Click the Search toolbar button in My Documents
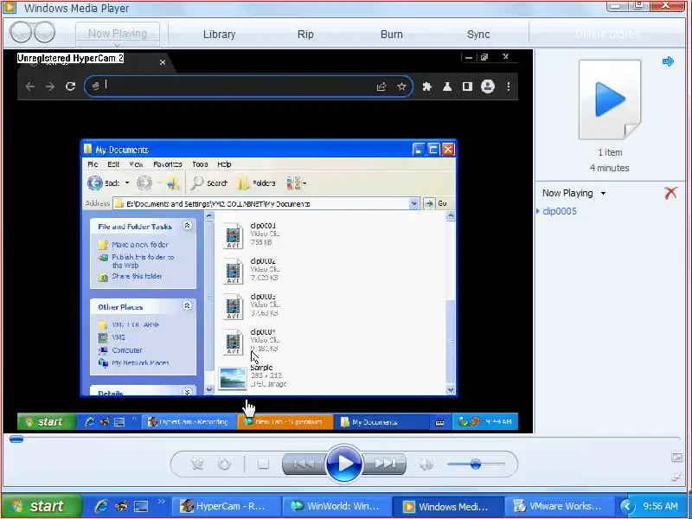This screenshot has height=519, width=692. click(209, 183)
